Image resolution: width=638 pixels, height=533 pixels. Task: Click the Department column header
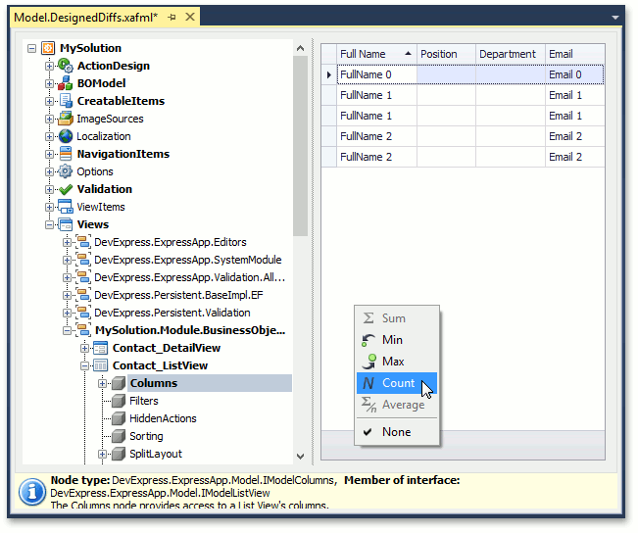click(x=511, y=54)
